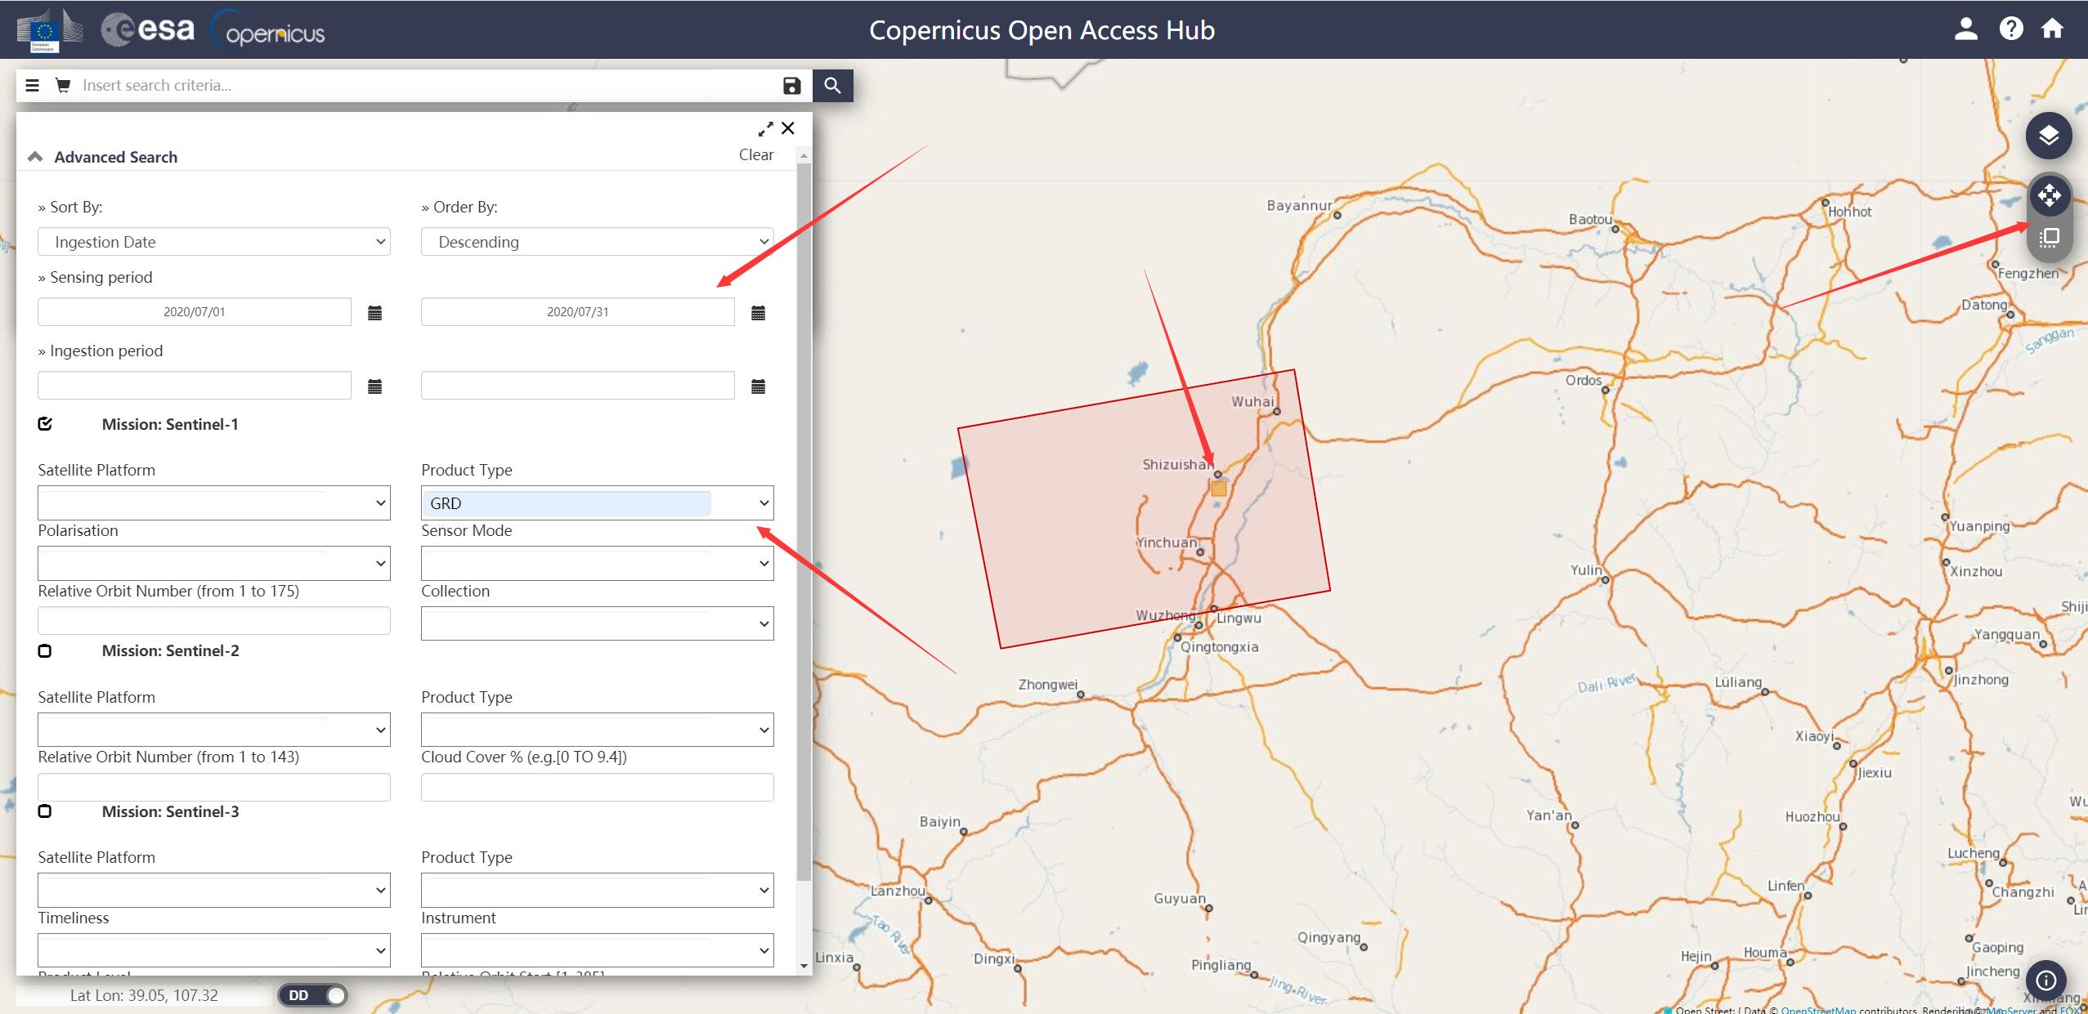
Task: Click sensing period start date field 2020/07/01
Action: click(195, 312)
